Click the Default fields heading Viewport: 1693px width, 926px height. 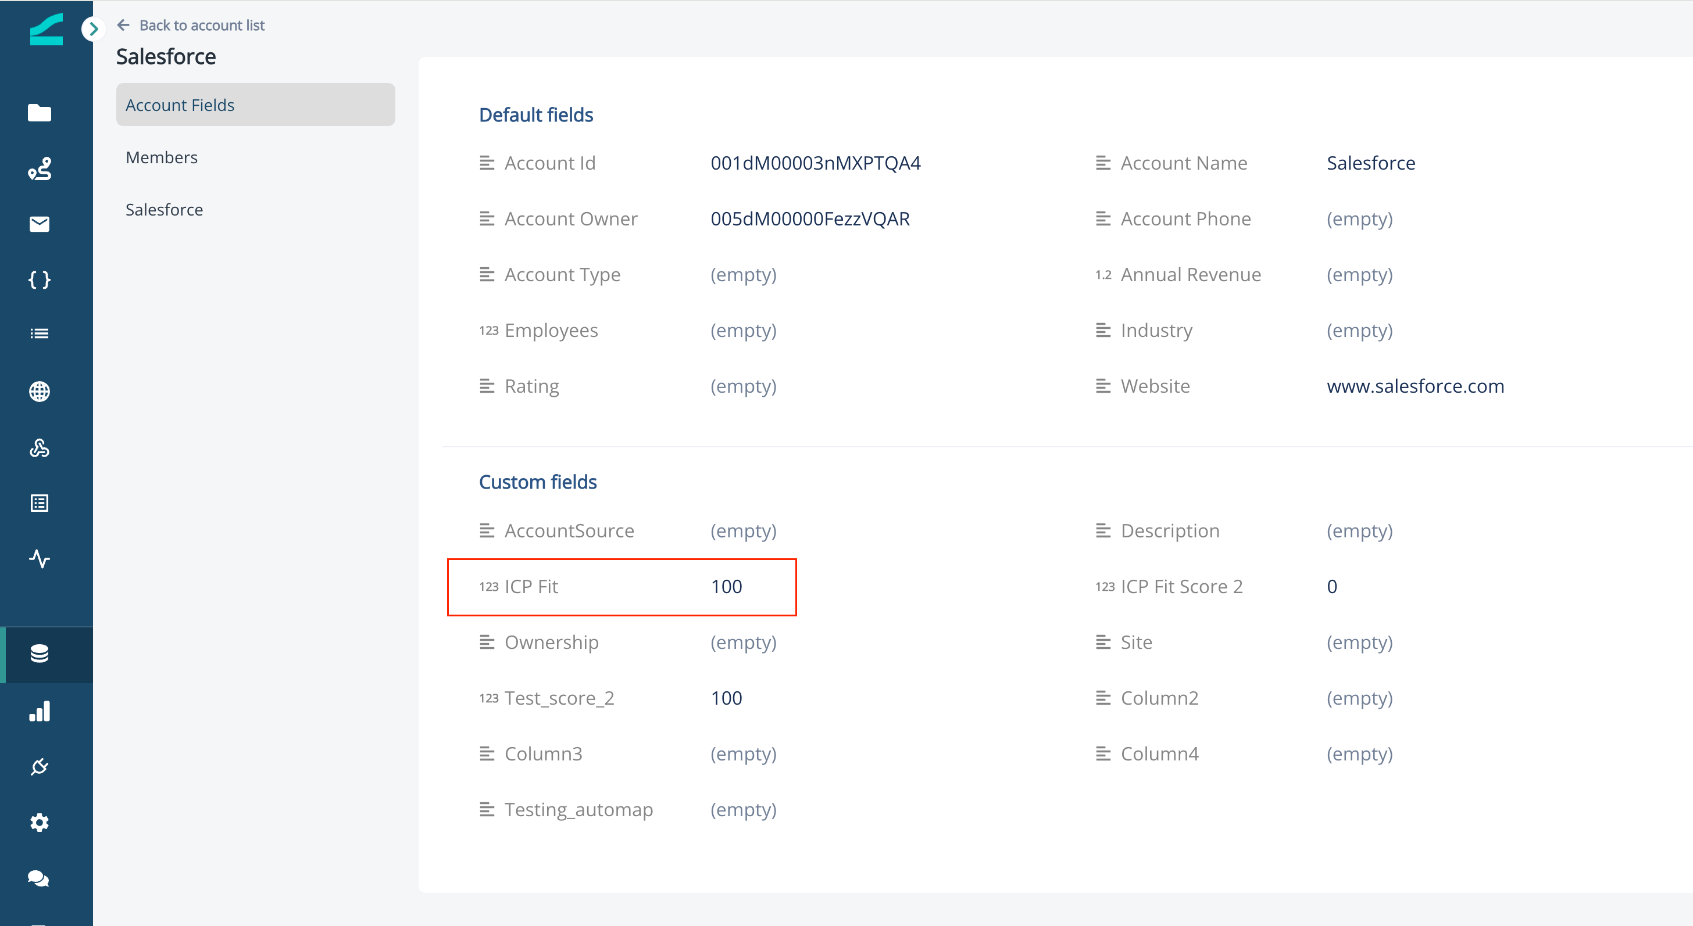(536, 115)
